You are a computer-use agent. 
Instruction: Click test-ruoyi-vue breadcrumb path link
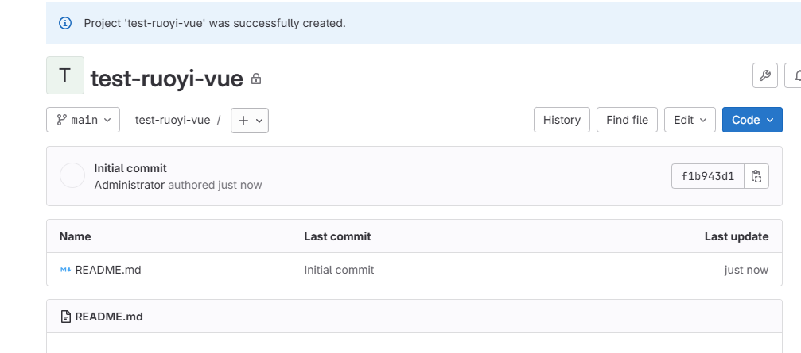(173, 120)
